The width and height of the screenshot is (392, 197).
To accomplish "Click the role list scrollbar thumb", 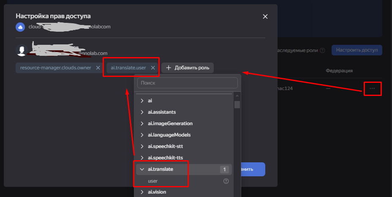I will [x=237, y=104].
